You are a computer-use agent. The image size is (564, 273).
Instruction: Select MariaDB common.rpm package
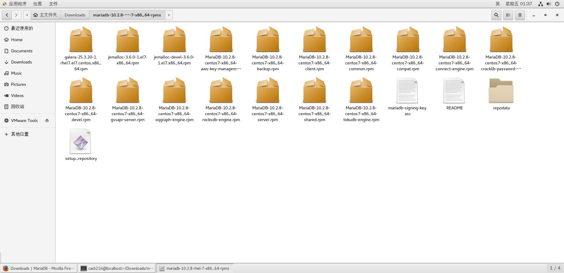coord(361,49)
